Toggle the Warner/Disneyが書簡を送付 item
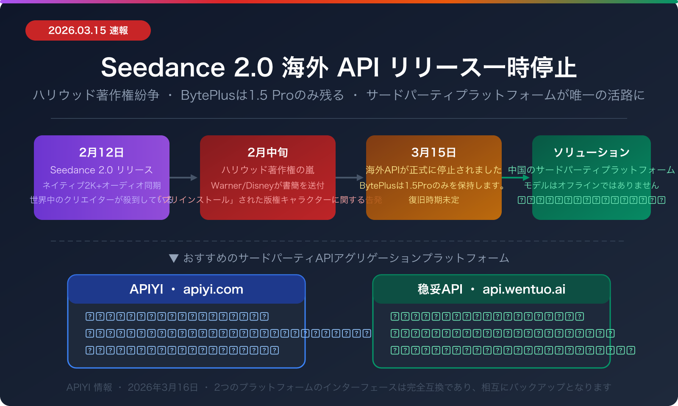The image size is (678, 406). pyautogui.click(x=267, y=185)
